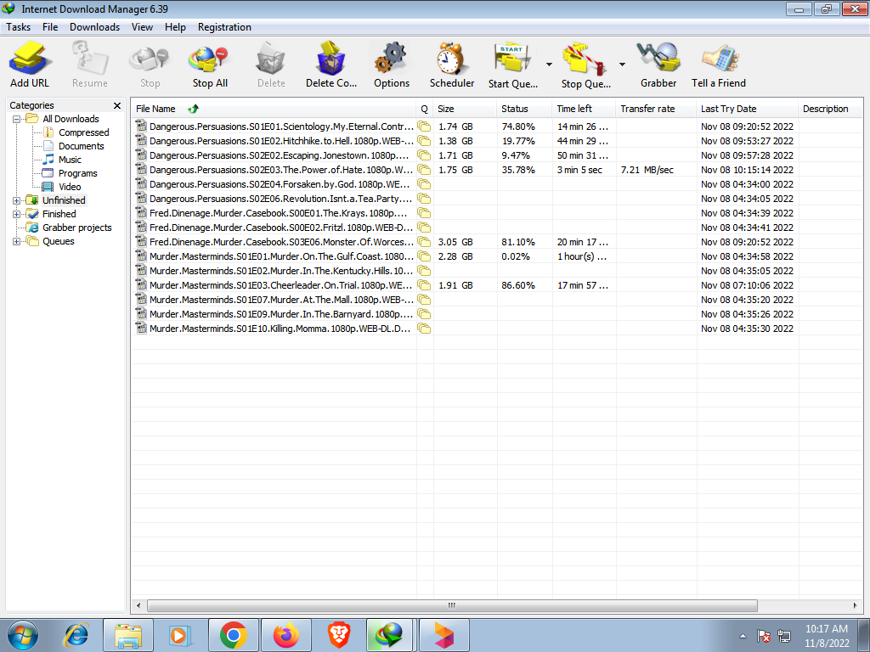The height and width of the screenshot is (652, 870).
Task: Open the View menu
Action: (x=142, y=27)
